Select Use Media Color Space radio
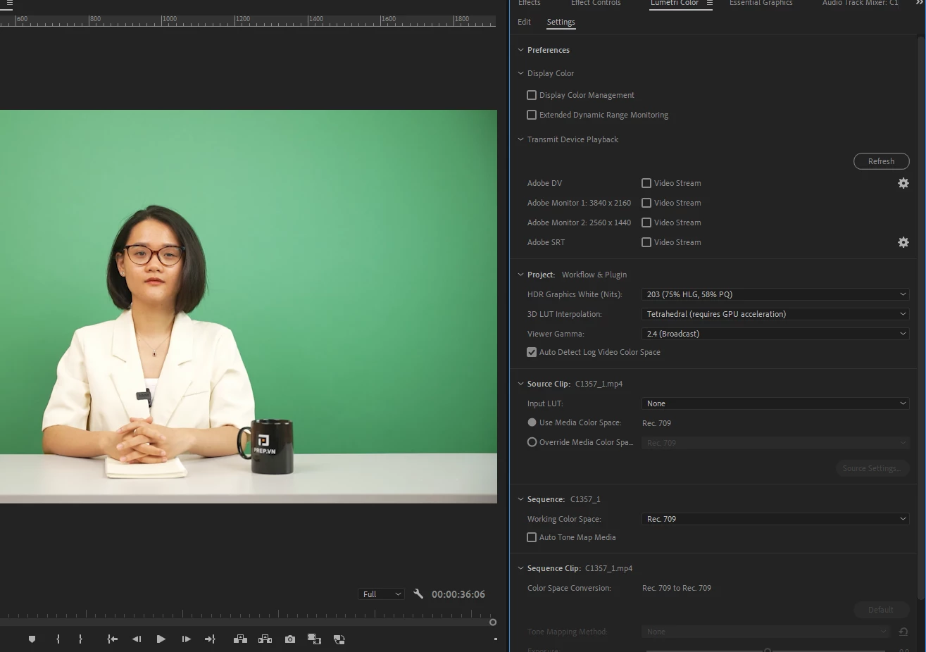The height and width of the screenshot is (652, 926). 532,422
